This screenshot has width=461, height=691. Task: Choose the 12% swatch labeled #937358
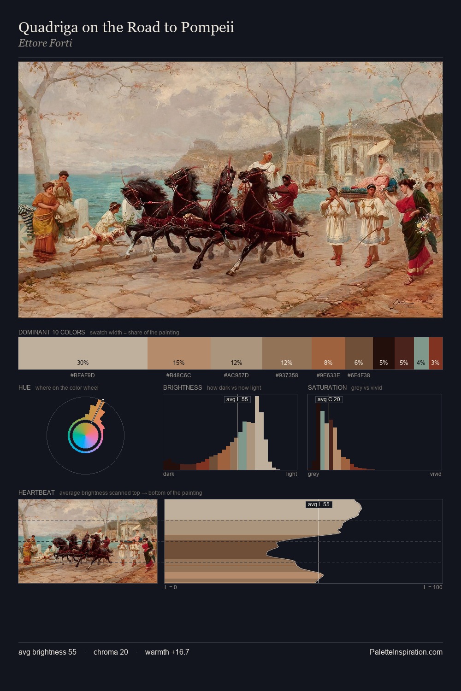coord(287,353)
